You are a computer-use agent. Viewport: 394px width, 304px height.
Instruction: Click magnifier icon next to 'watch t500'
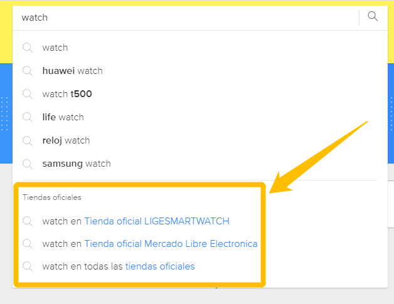click(x=28, y=94)
